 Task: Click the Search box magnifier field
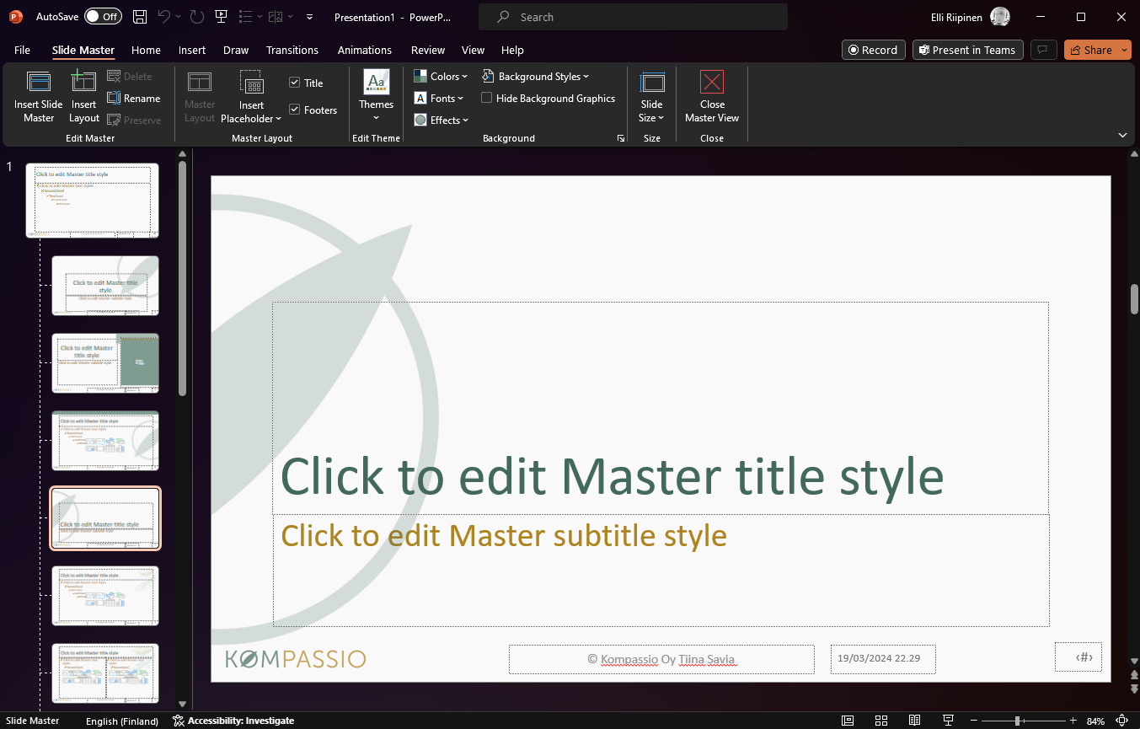coord(633,17)
